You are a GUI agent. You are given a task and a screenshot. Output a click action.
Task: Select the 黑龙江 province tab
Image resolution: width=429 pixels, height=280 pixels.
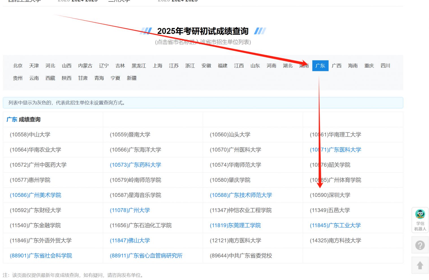(139, 66)
